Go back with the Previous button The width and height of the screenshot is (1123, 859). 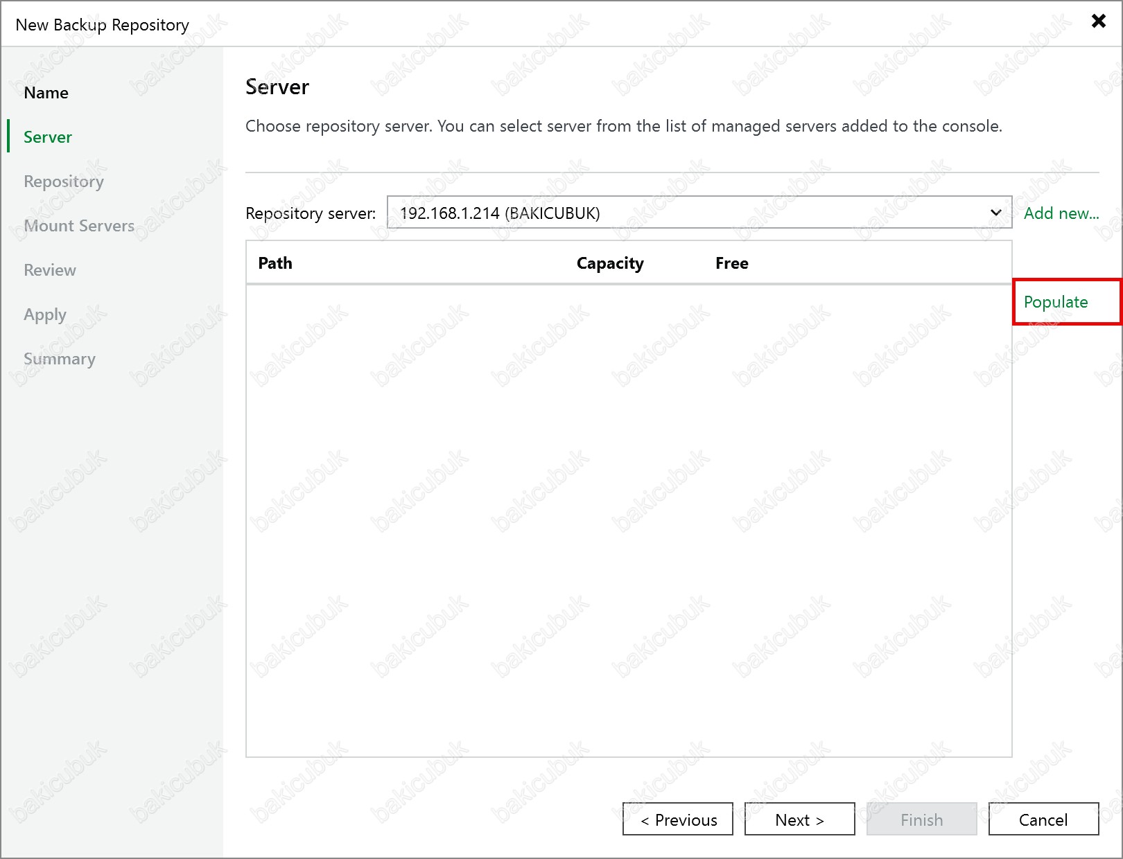(x=677, y=820)
